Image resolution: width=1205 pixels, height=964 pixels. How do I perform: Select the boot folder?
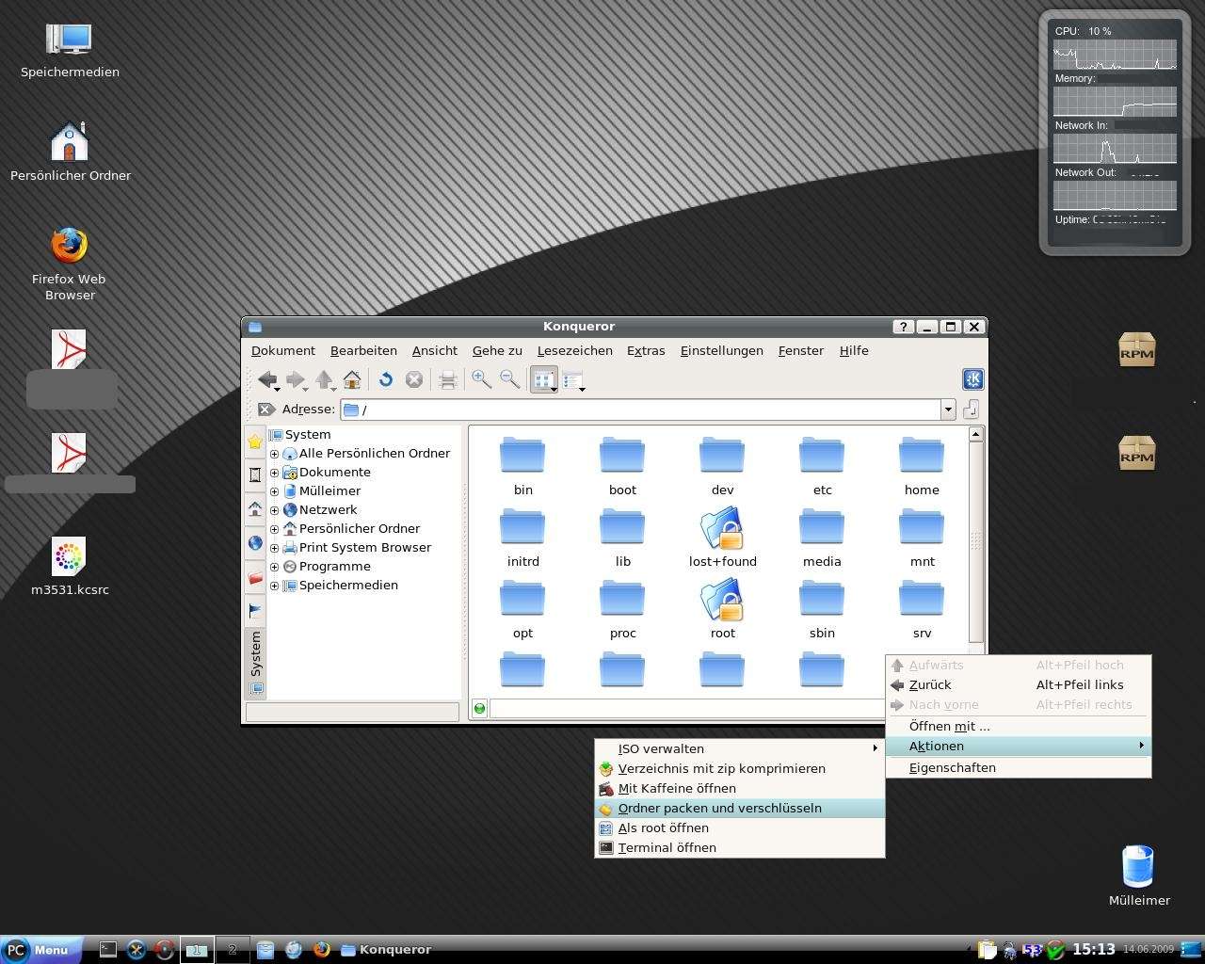[622, 465]
